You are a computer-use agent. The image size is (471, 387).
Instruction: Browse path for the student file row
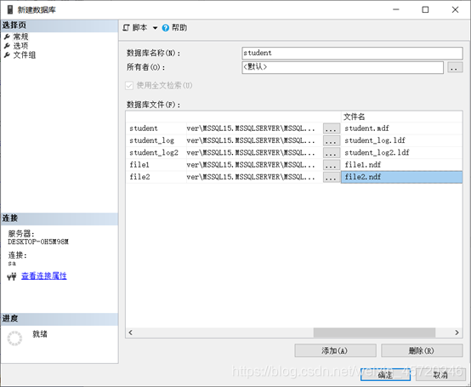point(332,128)
